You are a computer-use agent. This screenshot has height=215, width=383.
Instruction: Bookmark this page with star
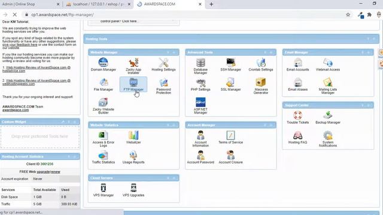tap(348, 14)
